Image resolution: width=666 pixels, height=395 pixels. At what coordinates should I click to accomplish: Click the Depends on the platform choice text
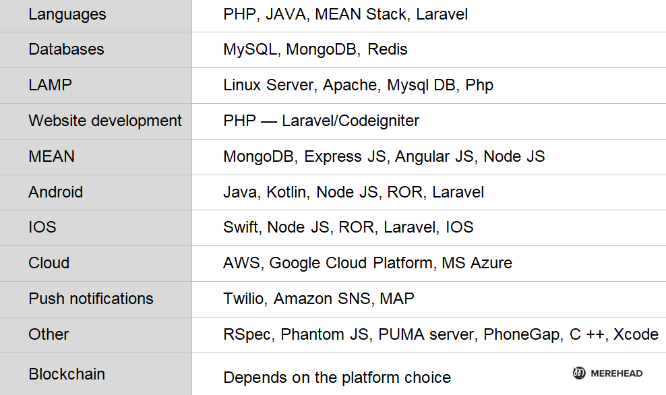point(337,377)
